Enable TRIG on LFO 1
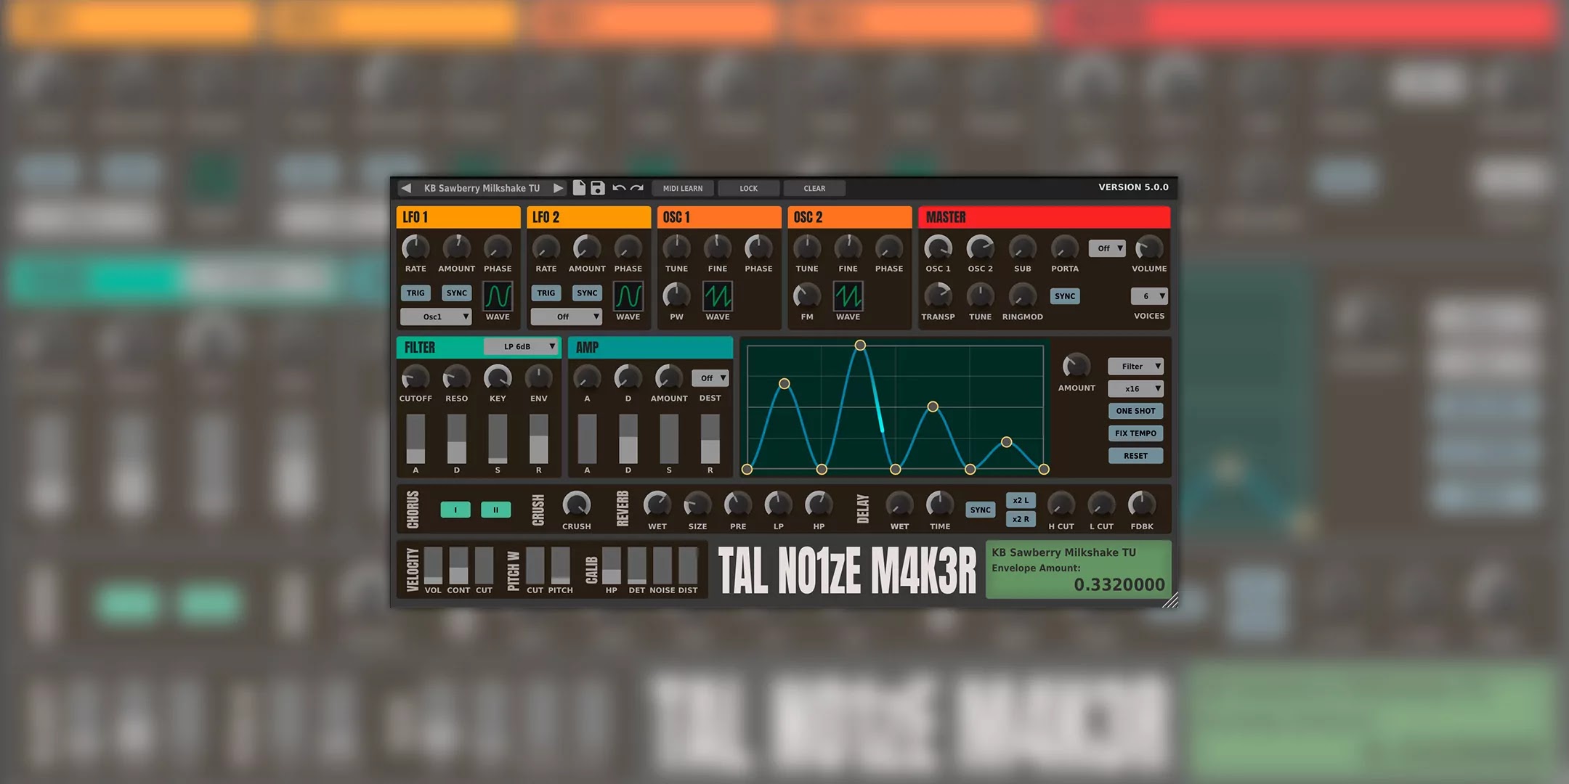 [x=415, y=293]
